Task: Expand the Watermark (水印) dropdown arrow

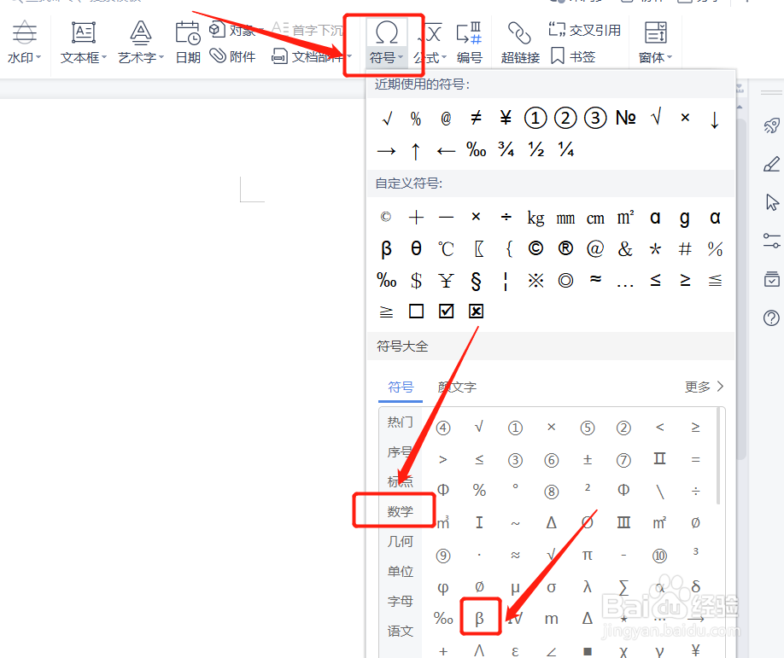Action: point(38,57)
